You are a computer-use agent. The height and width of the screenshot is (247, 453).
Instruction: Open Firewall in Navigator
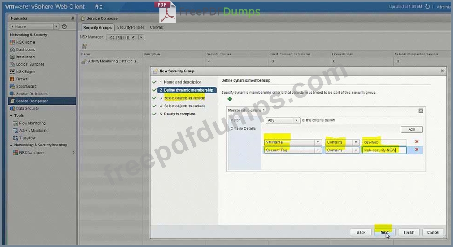pyautogui.click(x=22, y=79)
